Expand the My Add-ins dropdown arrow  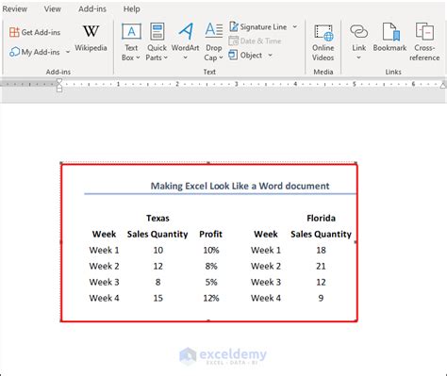(x=68, y=52)
